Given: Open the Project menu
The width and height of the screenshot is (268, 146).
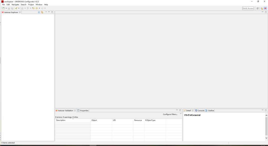Looking at the screenshot, I should 31,4.
